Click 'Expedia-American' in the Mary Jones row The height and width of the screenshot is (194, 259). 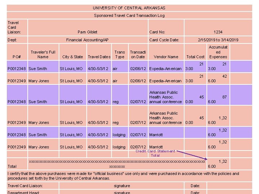point(166,79)
